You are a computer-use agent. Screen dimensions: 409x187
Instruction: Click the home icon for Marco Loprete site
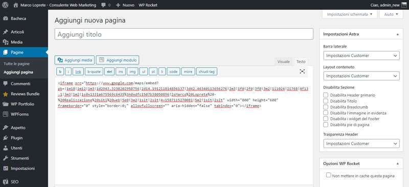pyautogui.click(x=16, y=5)
